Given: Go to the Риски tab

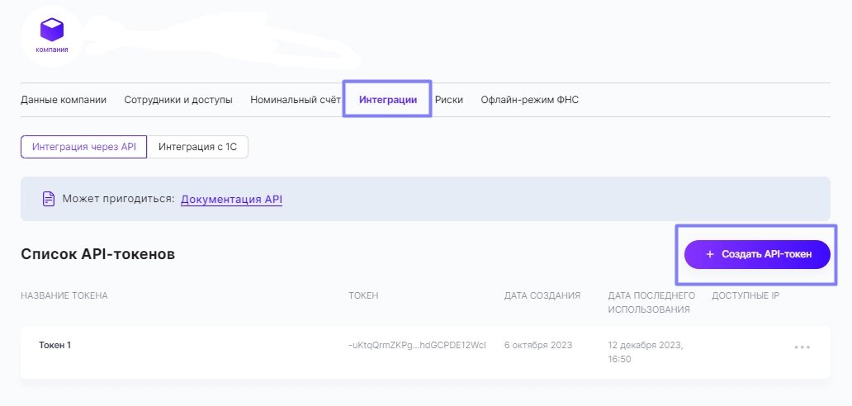Looking at the screenshot, I should (x=449, y=100).
